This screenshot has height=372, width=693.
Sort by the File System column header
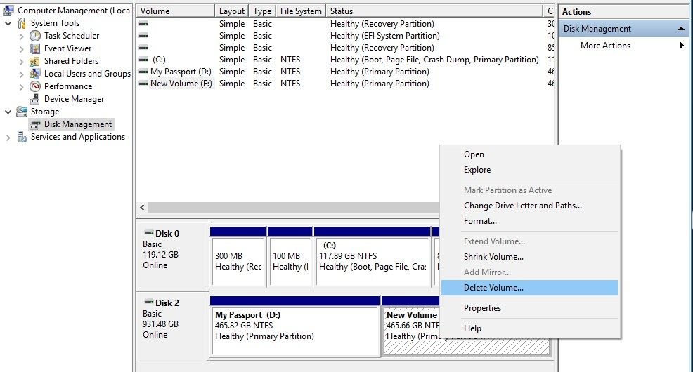300,11
